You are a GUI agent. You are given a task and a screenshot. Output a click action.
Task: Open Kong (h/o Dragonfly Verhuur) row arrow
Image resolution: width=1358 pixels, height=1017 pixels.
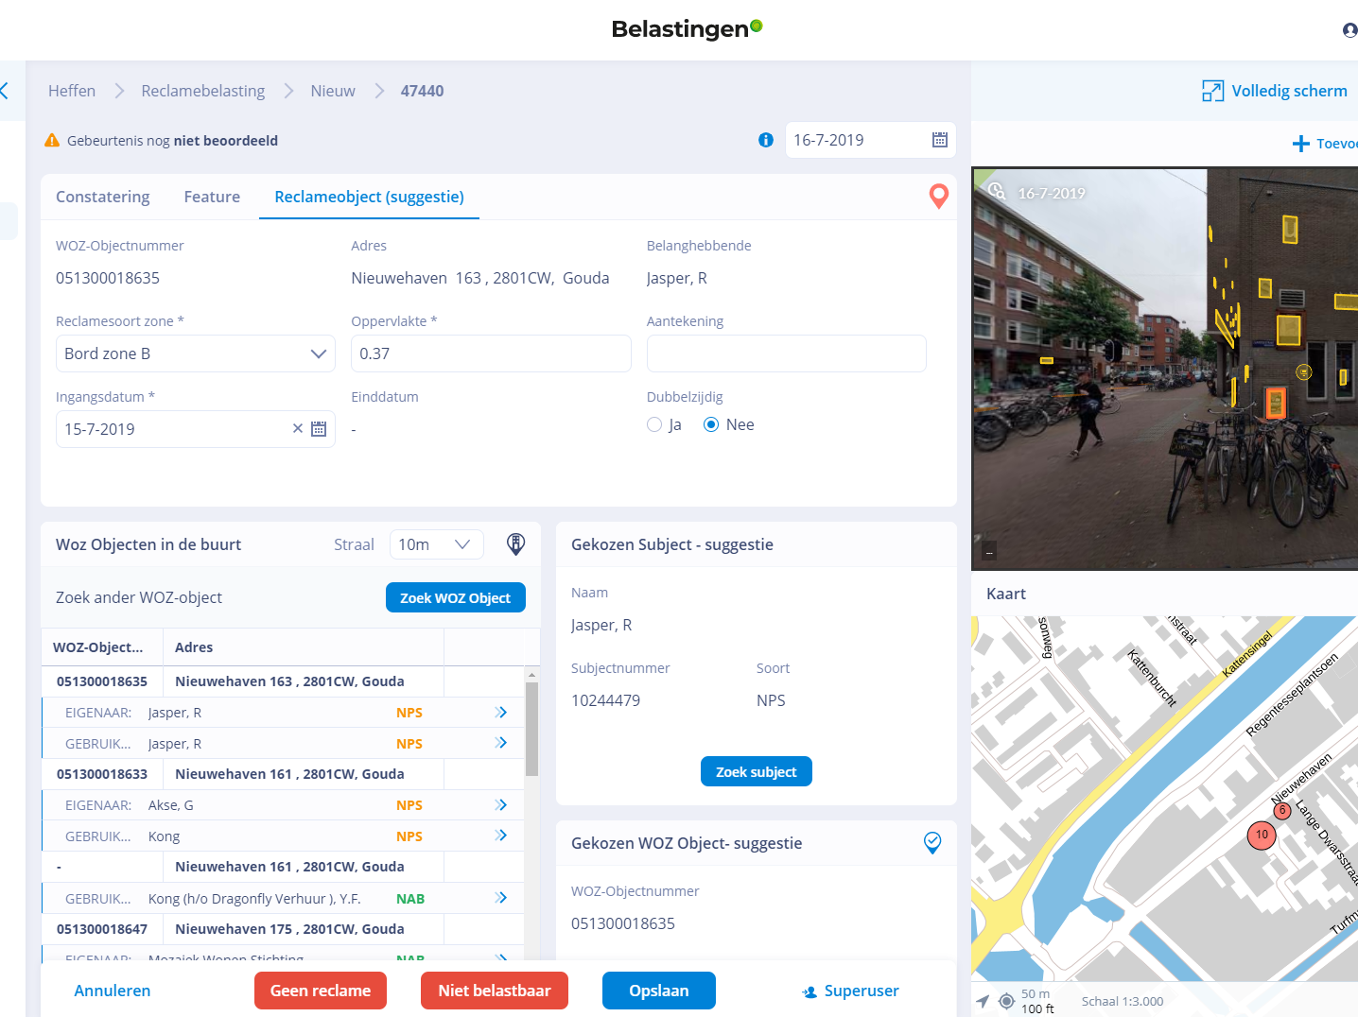[501, 898]
